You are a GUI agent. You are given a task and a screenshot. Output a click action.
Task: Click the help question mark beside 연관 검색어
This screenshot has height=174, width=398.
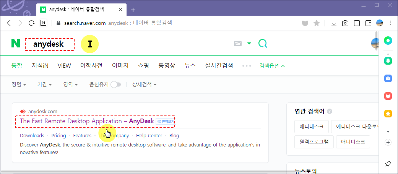(x=330, y=111)
